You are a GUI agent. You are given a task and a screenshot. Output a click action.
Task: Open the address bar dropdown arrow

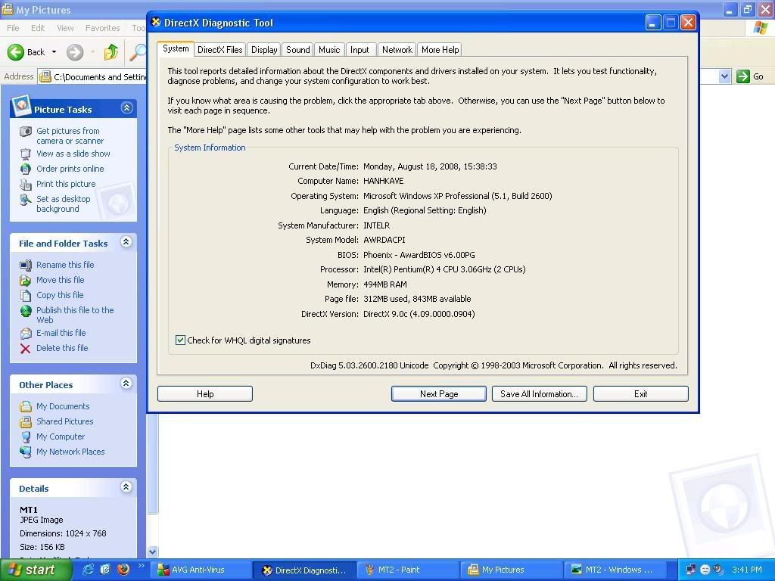click(x=724, y=76)
